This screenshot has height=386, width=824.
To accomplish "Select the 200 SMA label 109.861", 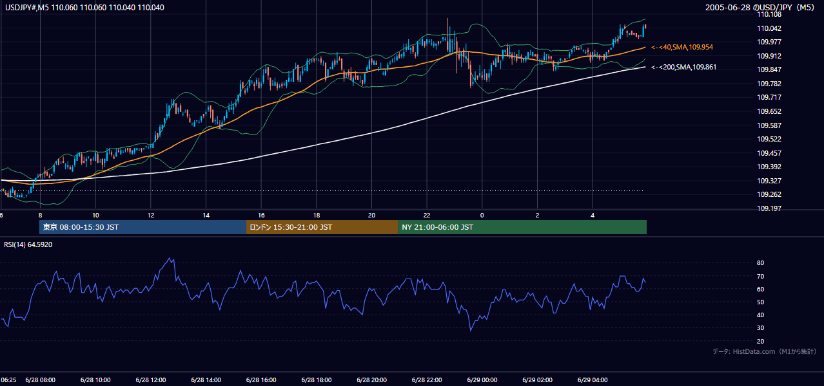I will (x=683, y=67).
